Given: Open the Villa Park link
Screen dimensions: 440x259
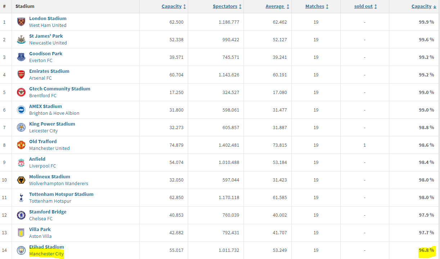Looking at the screenshot, I should [40, 229].
